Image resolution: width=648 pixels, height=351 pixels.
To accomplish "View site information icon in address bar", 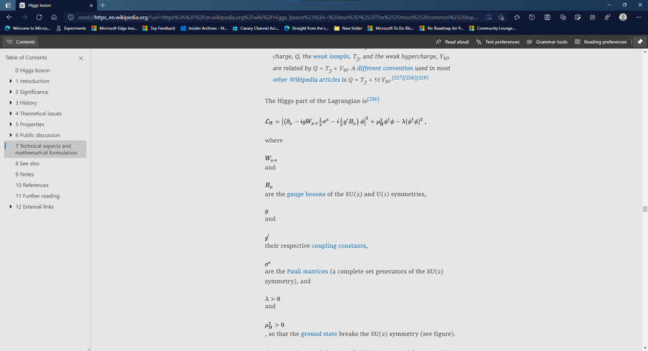I will click(x=71, y=18).
